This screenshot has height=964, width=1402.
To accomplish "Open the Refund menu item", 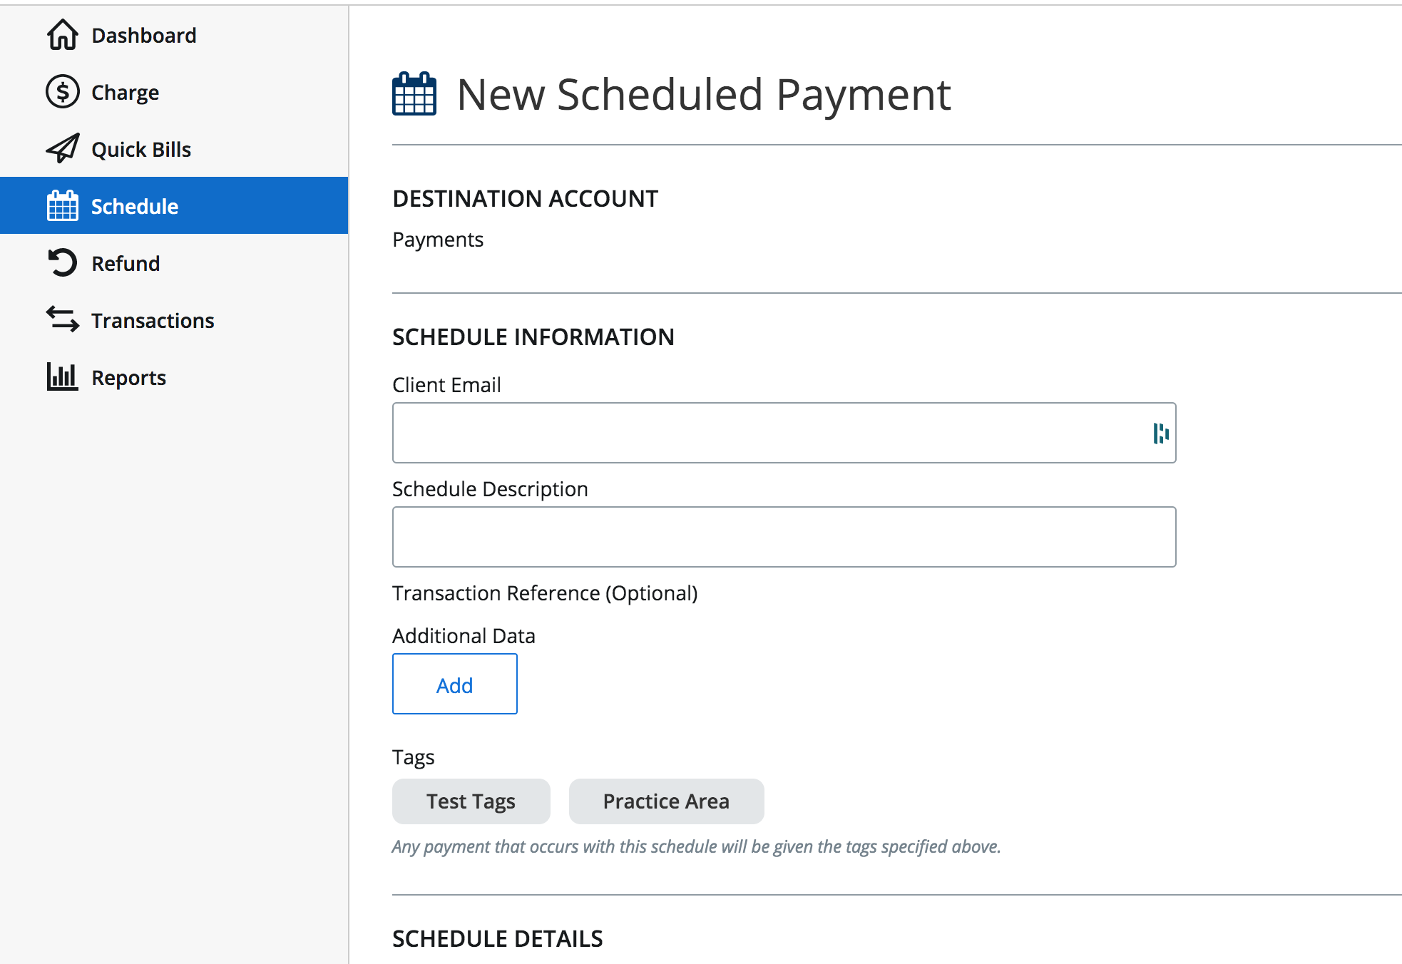I will 126,264.
